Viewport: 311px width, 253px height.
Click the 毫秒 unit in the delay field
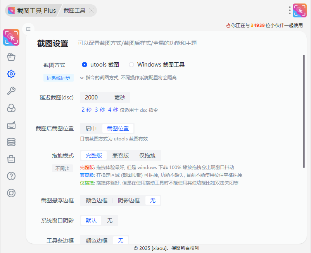click(x=120, y=97)
